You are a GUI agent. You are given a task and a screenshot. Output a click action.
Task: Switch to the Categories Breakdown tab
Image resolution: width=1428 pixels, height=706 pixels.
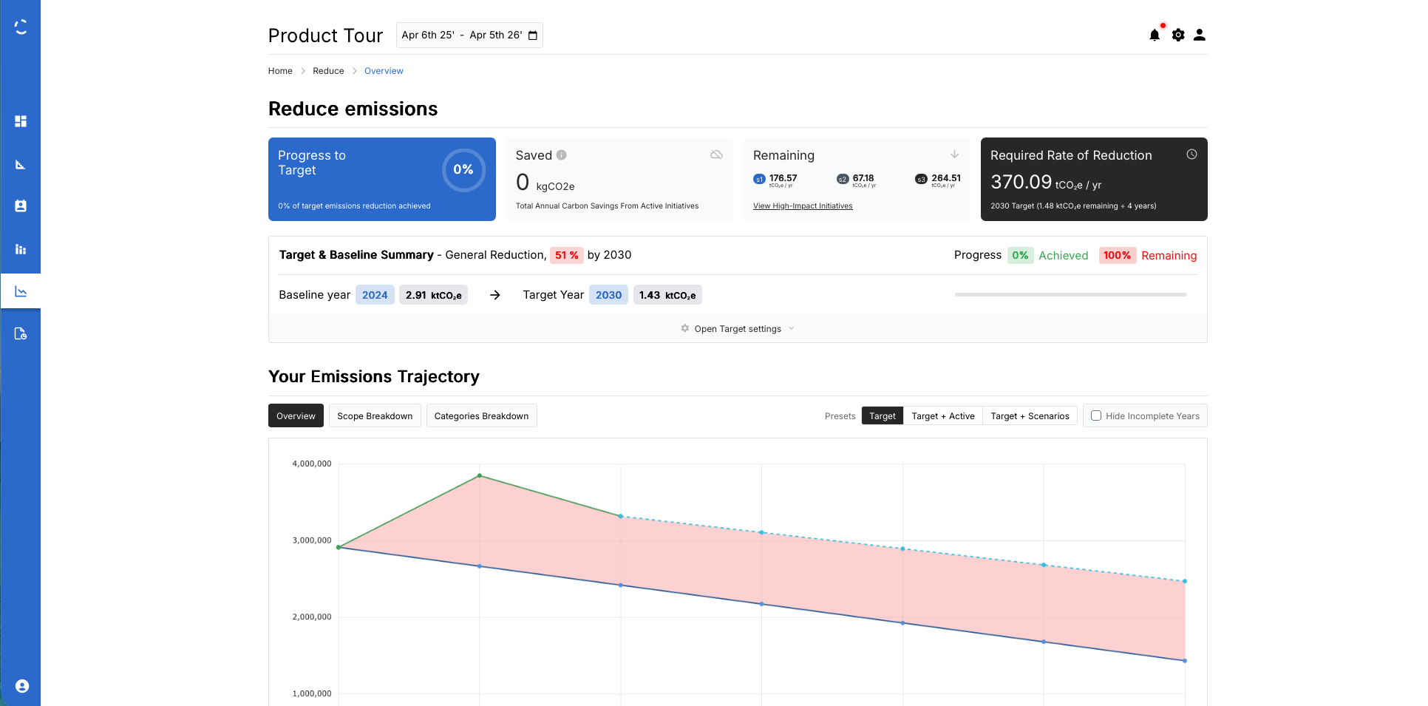pos(481,415)
